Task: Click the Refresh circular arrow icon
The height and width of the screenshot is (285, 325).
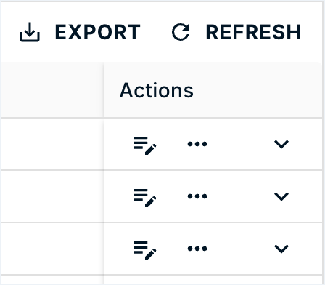Action: (x=181, y=32)
